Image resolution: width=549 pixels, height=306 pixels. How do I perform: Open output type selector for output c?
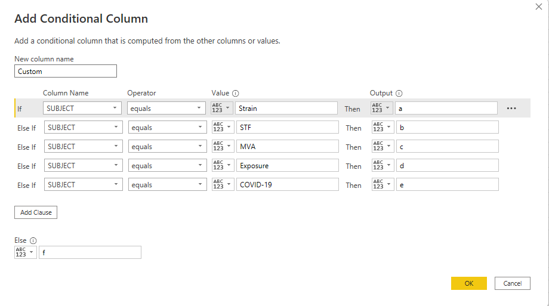(383, 146)
